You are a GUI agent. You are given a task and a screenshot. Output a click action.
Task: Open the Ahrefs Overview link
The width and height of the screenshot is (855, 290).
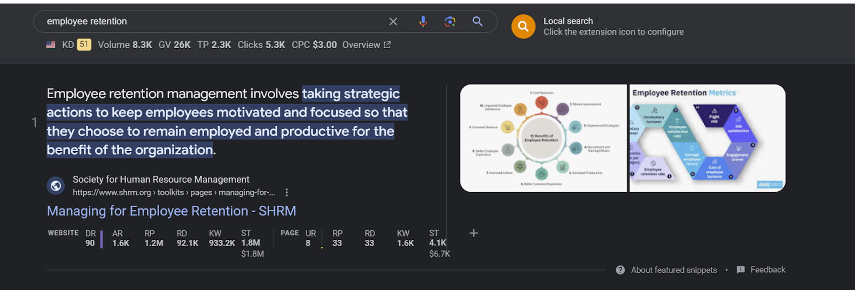click(x=366, y=45)
